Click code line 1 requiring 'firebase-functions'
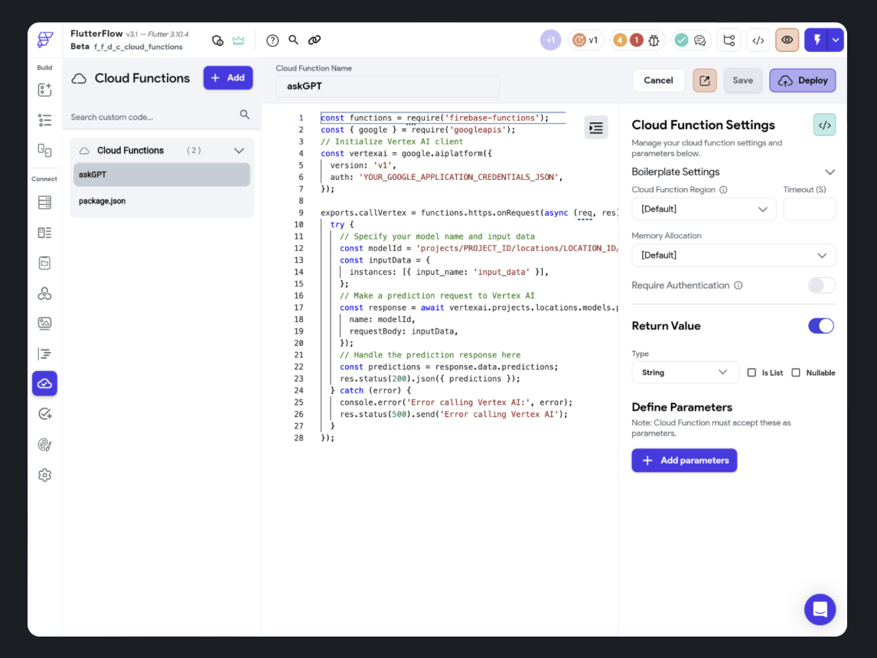Viewport: 877px width, 658px height. [435, 118]
